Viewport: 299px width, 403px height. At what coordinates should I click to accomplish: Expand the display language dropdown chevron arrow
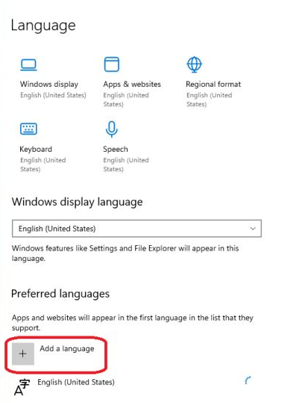point(253,229)
